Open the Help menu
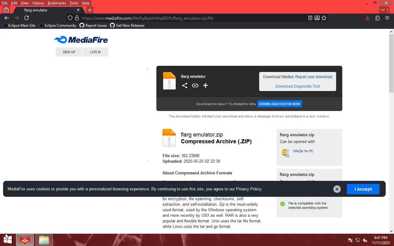394x246 pixels. click(86, 3)
